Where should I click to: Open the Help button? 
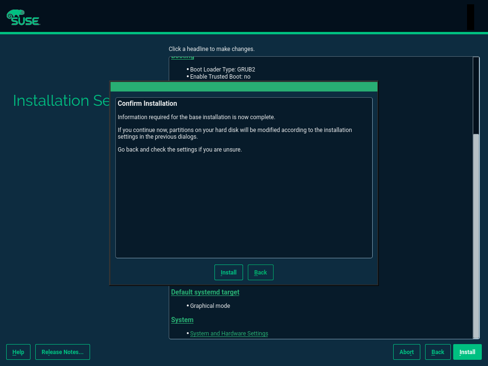click(18, 352)
